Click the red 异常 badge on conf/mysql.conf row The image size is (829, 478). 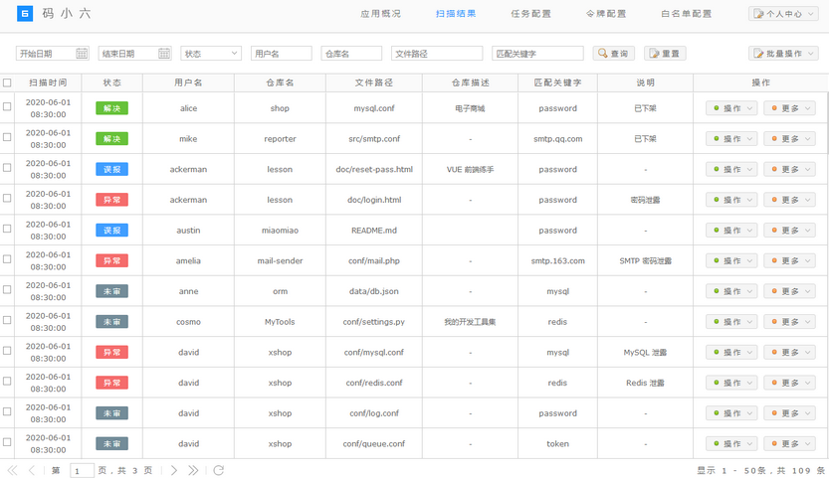(112, 353)
